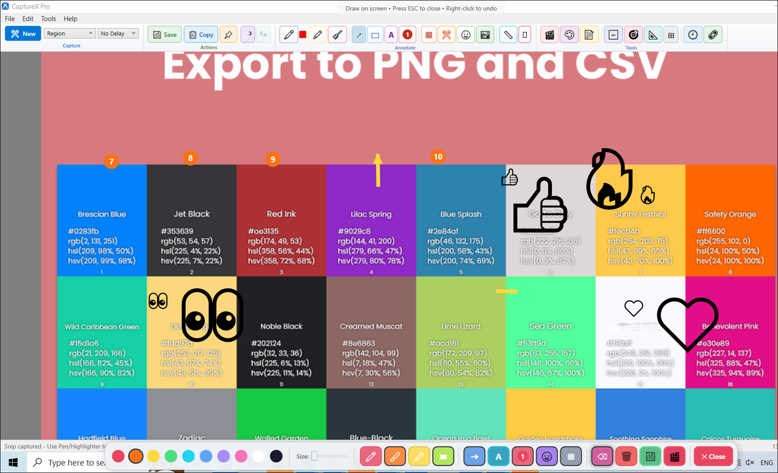This screenshot has height=473, width=778.
Task: Close the drawing overlay with Close button
Action: pos(713,456)
